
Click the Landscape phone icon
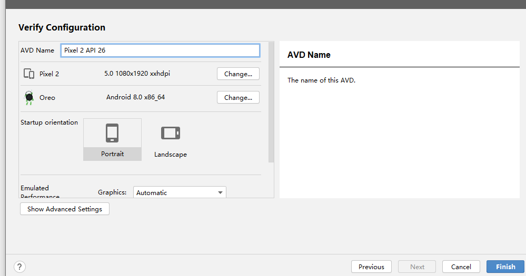coord(171,133)
